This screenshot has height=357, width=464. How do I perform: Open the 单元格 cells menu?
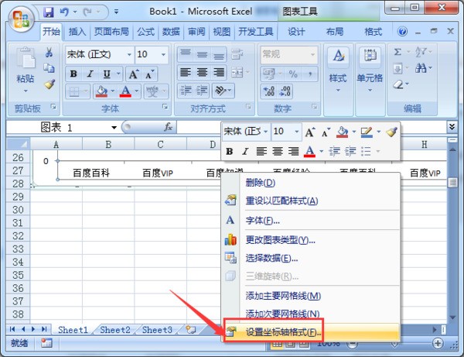[370, 70]
